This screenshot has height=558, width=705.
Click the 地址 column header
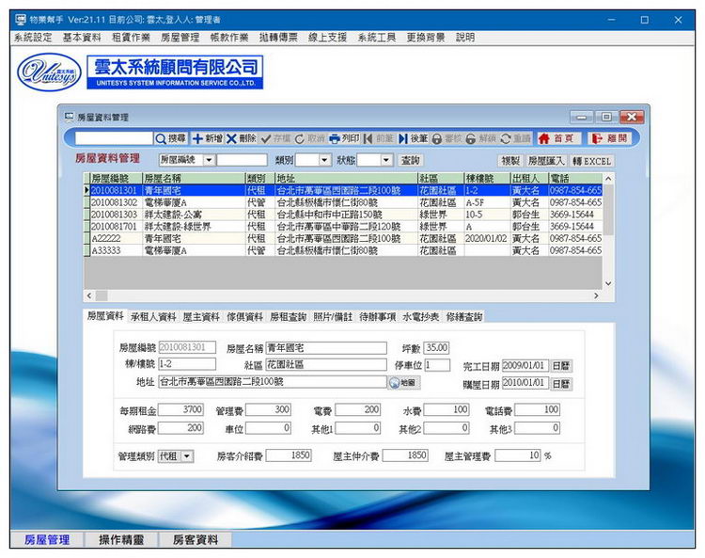346,178
